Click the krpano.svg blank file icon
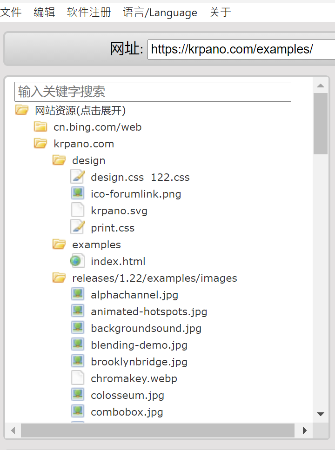 coord(78,211)
